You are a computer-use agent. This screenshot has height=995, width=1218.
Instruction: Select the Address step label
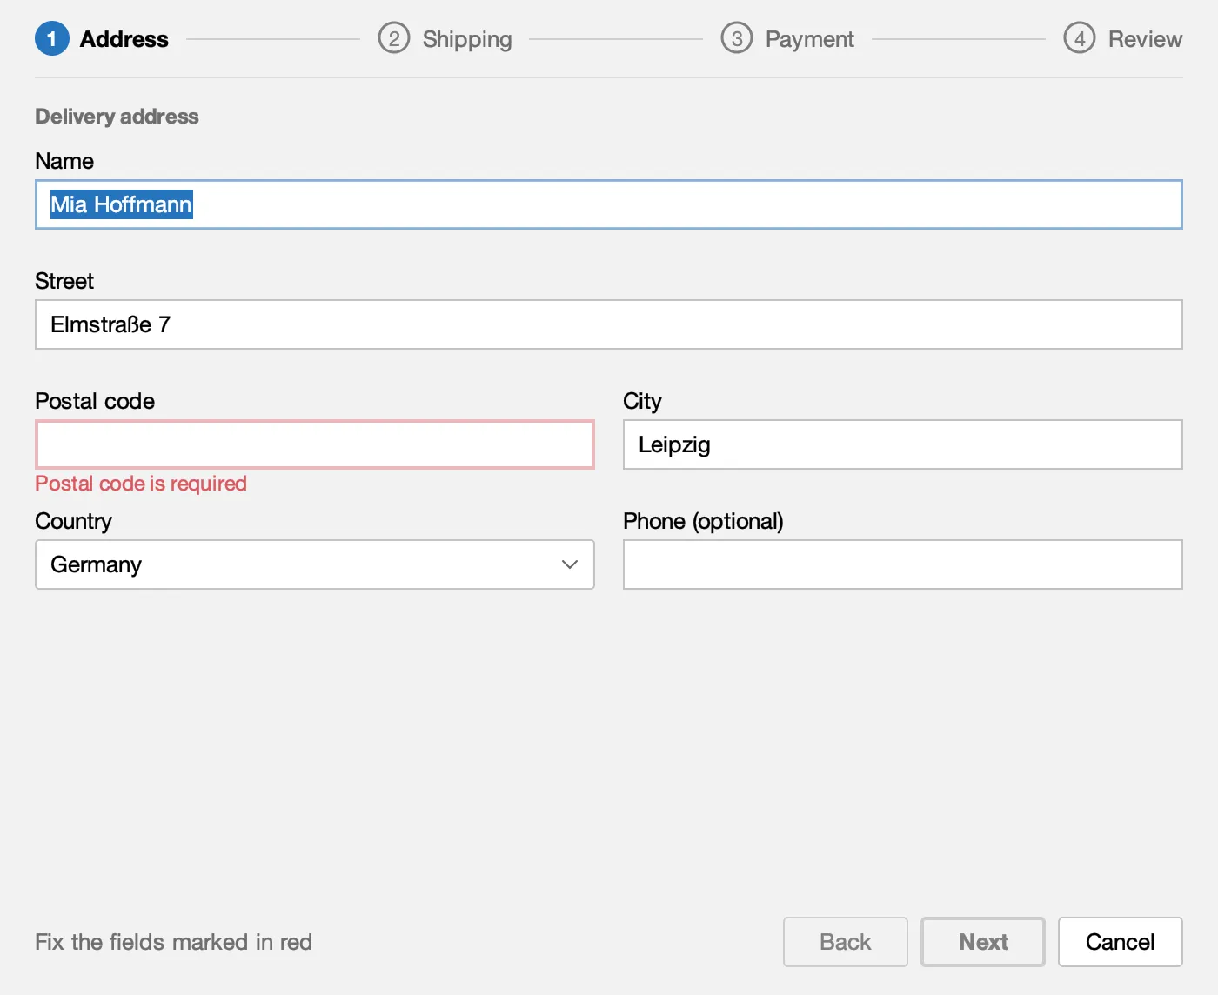[x=124, y=39]
